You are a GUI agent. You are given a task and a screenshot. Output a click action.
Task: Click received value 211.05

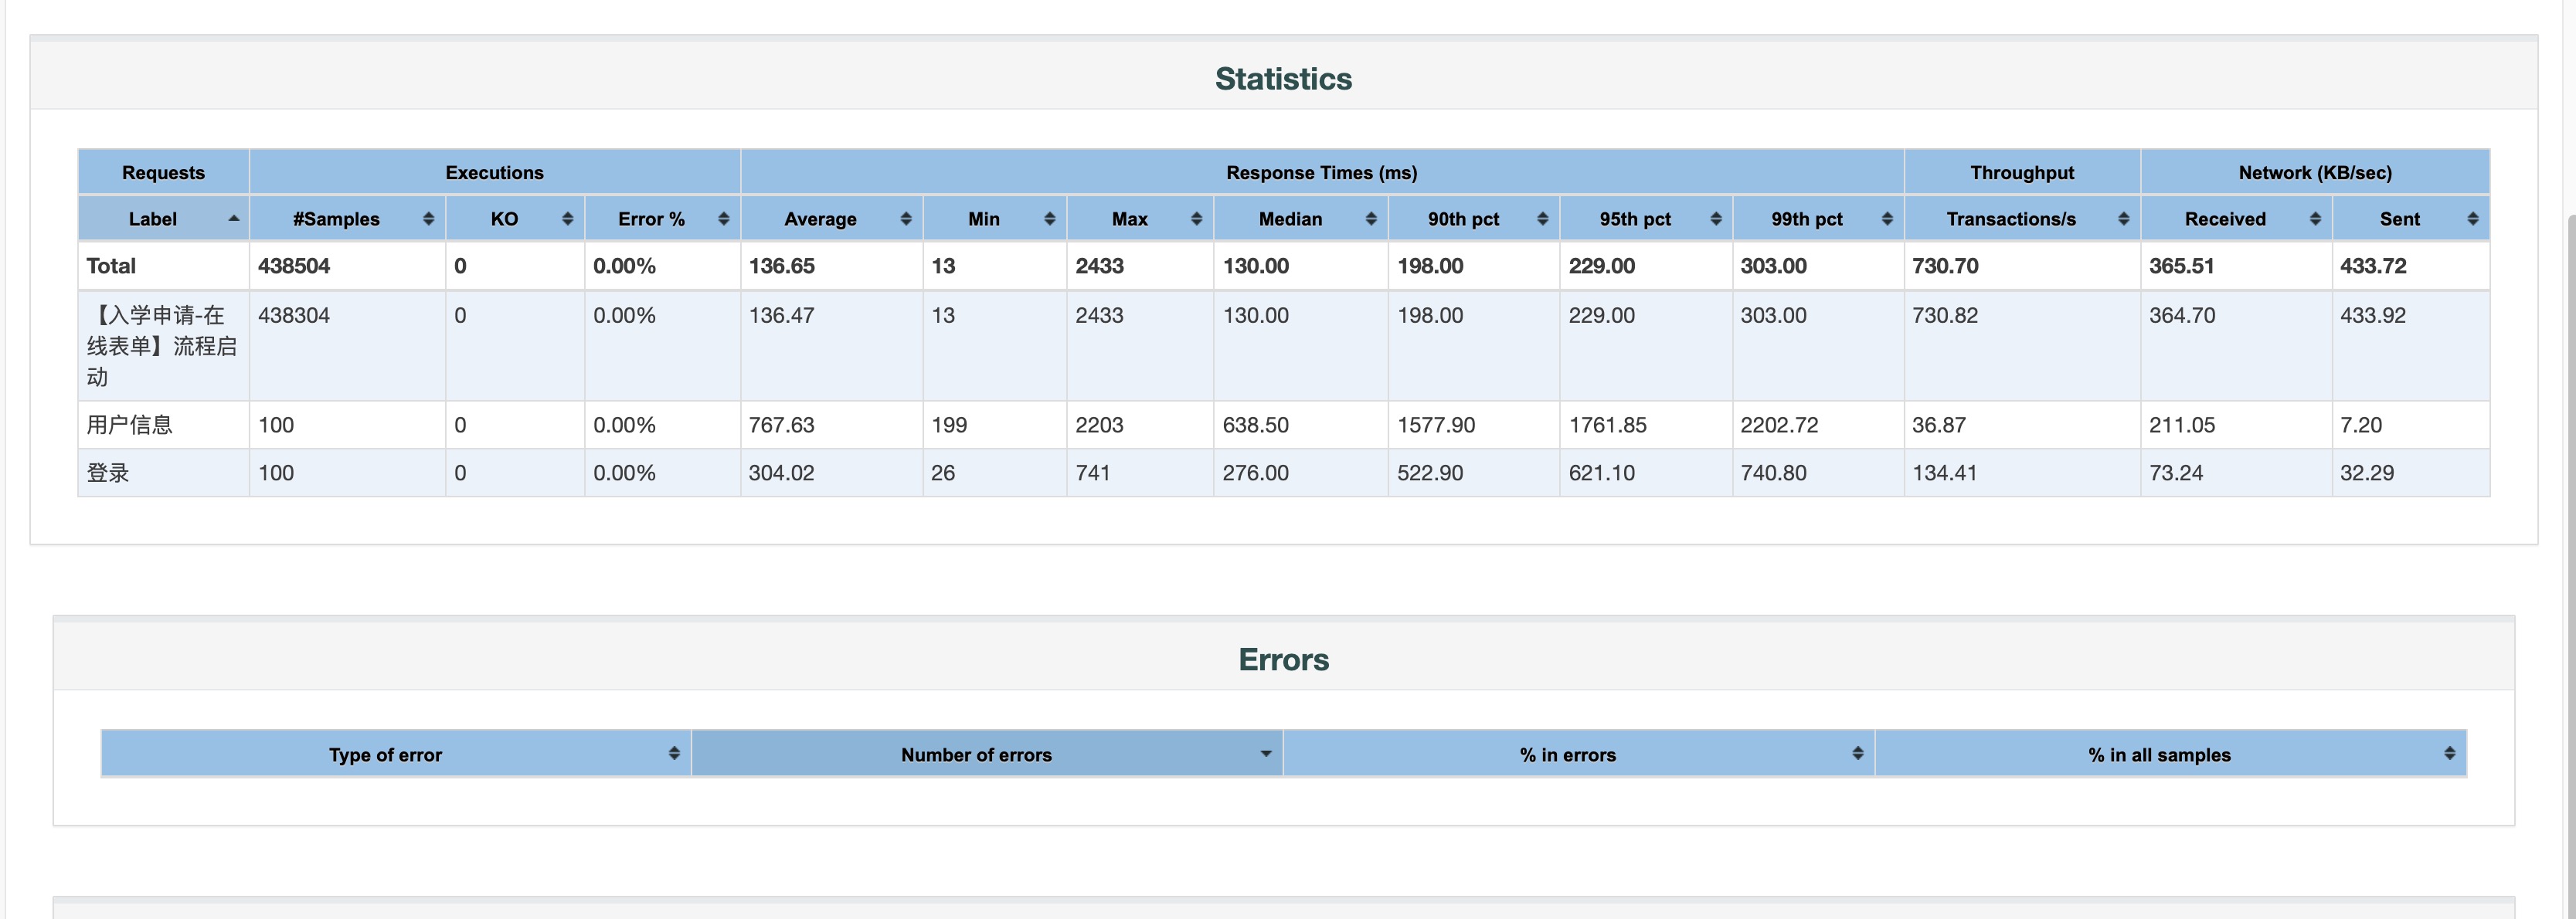click(2182, 425)
